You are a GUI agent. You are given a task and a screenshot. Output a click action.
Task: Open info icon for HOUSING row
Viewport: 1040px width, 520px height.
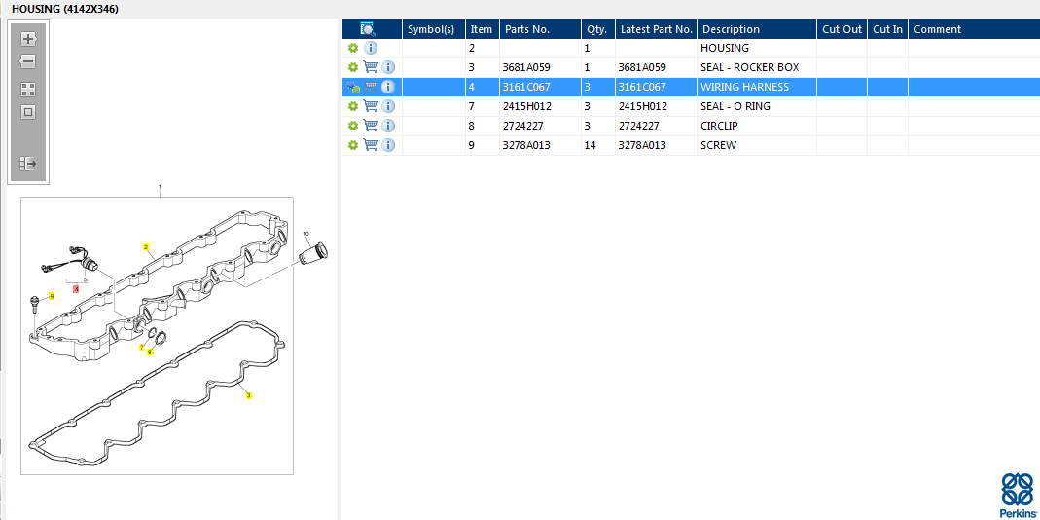(371, 48)
